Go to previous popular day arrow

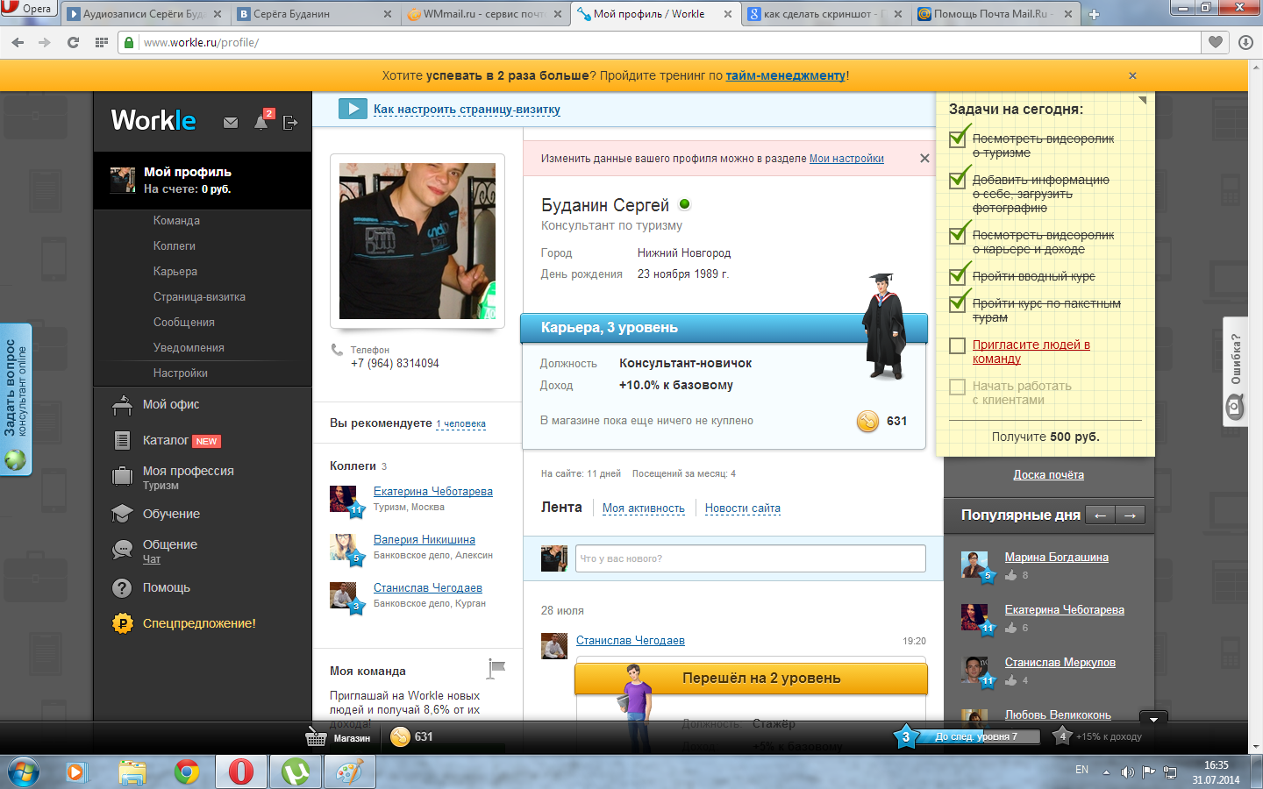(x=1100, y=515)
